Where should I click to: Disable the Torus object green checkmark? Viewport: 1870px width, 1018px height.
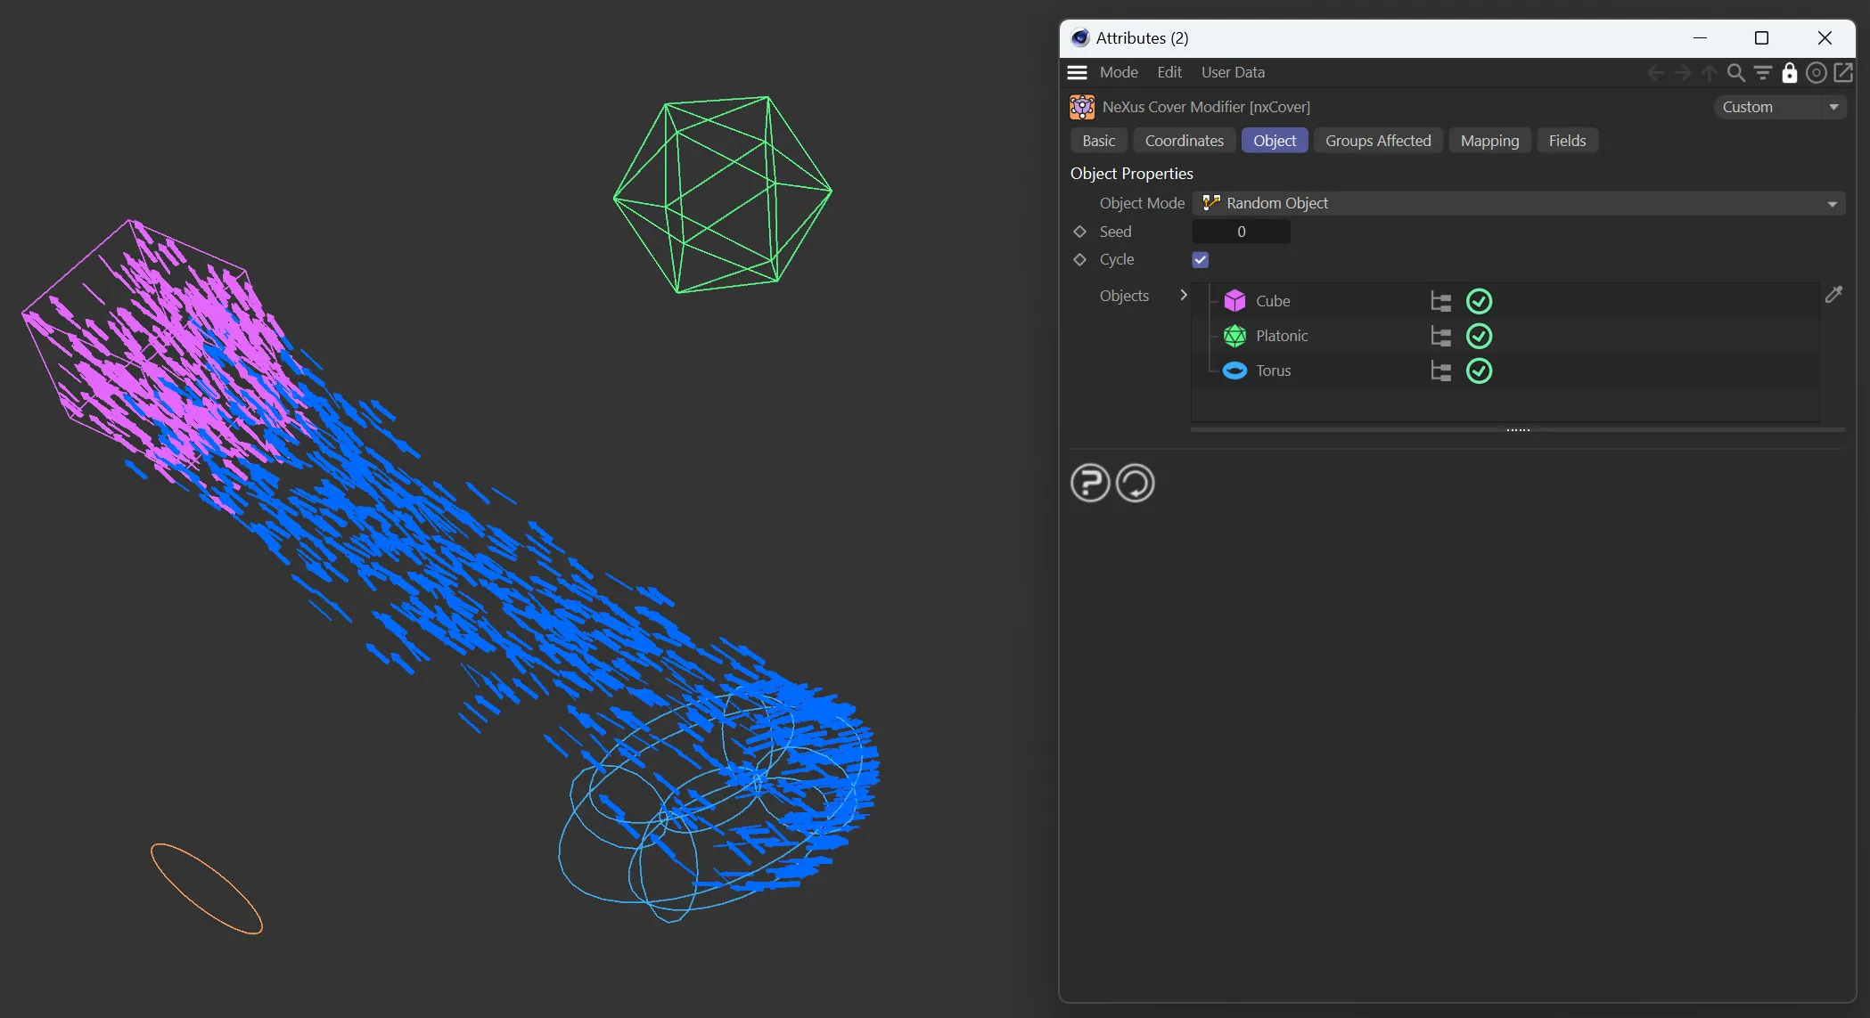[x=1479, y=371]
